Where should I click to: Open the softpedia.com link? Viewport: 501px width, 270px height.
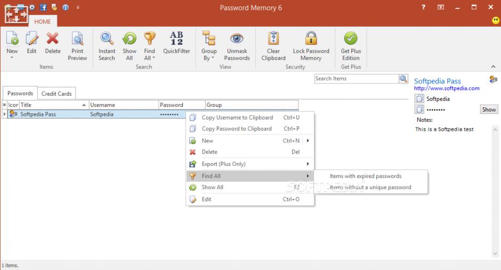click(x=447, y=88)
